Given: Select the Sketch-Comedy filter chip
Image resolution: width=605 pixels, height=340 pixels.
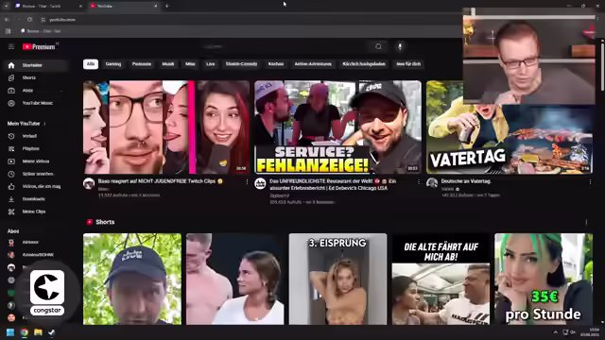Looking at the screenshot, I should pyautogui.click(x=242, y=64).
